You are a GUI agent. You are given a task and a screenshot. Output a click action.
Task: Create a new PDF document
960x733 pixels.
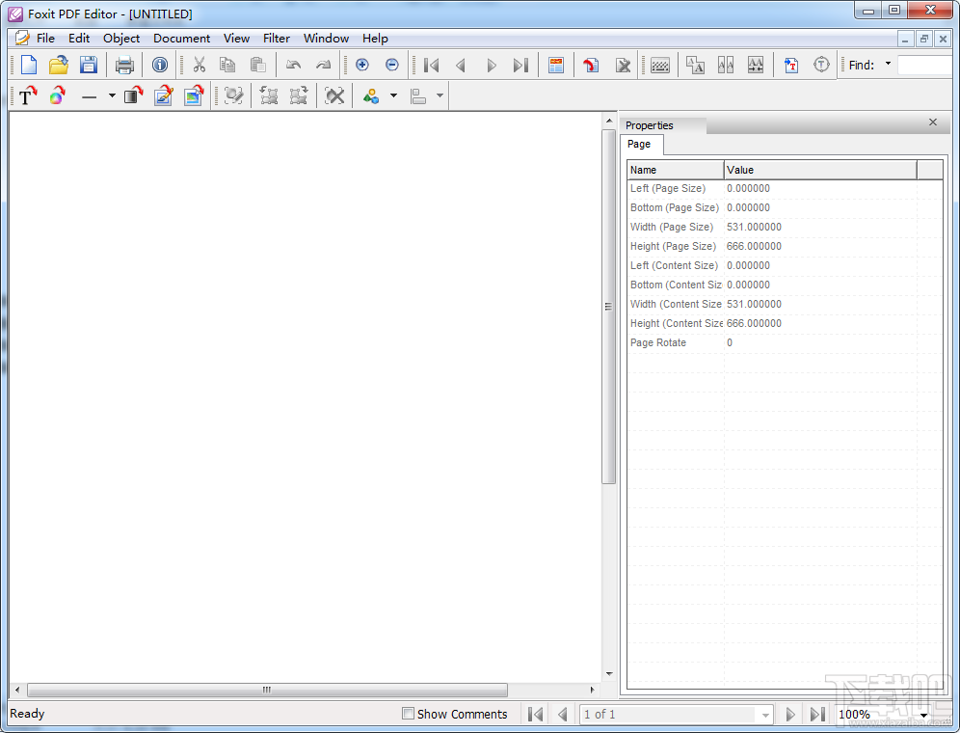coord(28,65)
